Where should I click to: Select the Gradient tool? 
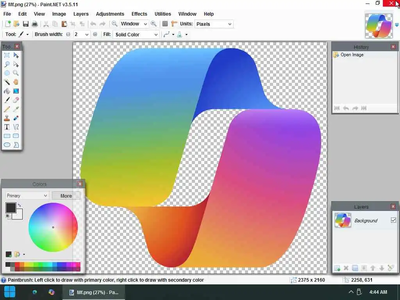pos(16,91)
